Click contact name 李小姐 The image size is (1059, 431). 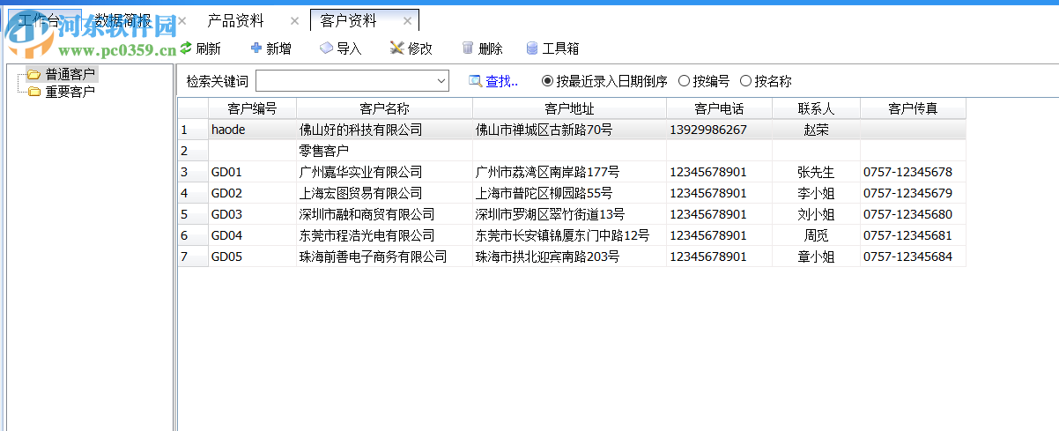pyautogui.click(x=816, y=193)
